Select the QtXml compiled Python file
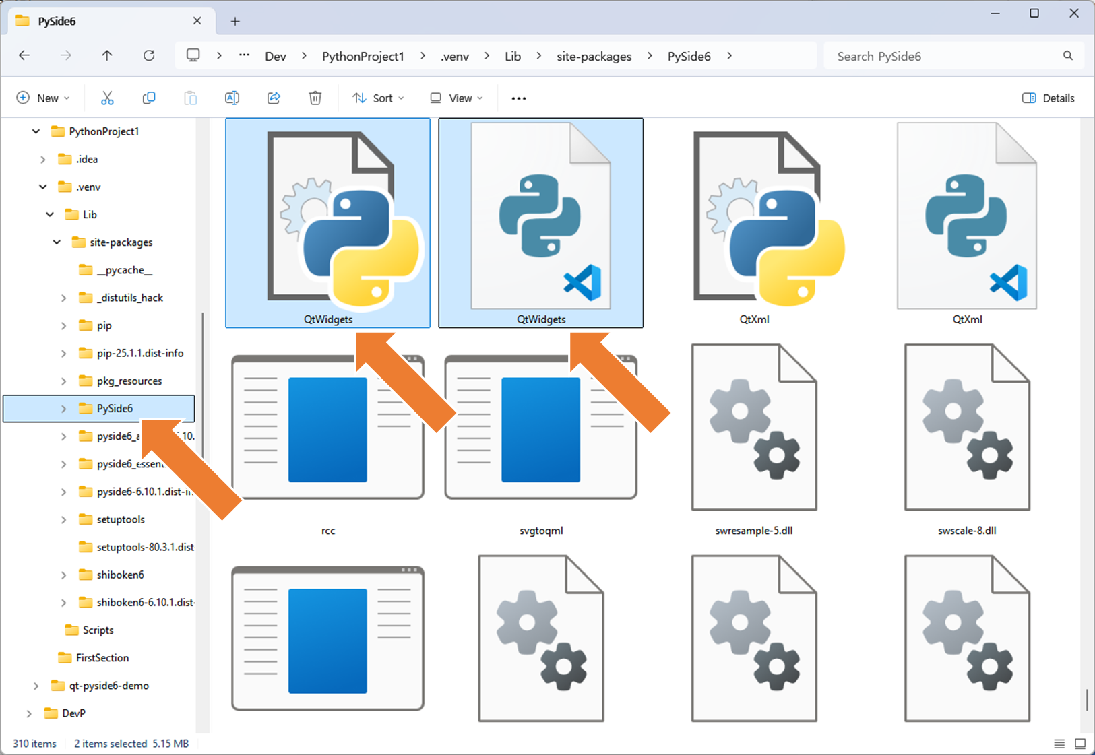Image resolution: width=1095 pixels, height=755 pixels. pos(754,224)
